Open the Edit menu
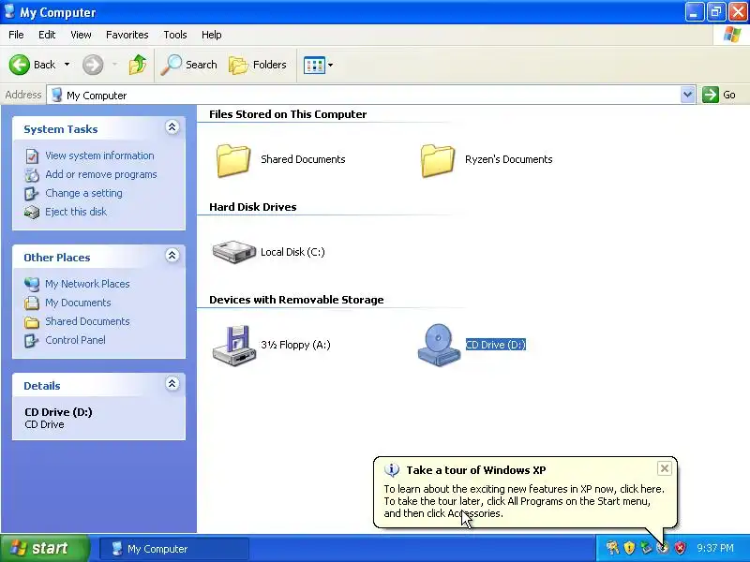 (47, 35)
